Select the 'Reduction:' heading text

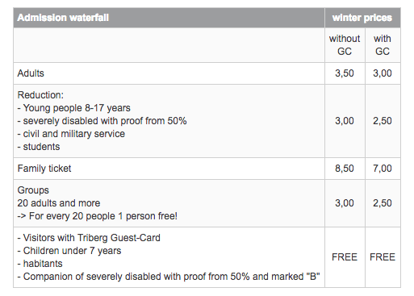click(40, 95)
